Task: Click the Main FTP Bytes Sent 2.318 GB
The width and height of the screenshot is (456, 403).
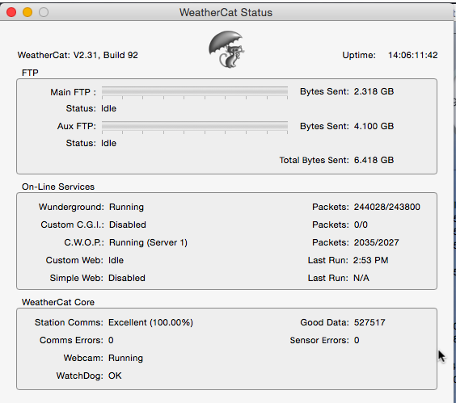Action: (x=374, y=91)
